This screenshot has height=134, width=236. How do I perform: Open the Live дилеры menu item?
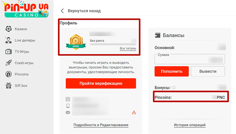tap(25, 40)
